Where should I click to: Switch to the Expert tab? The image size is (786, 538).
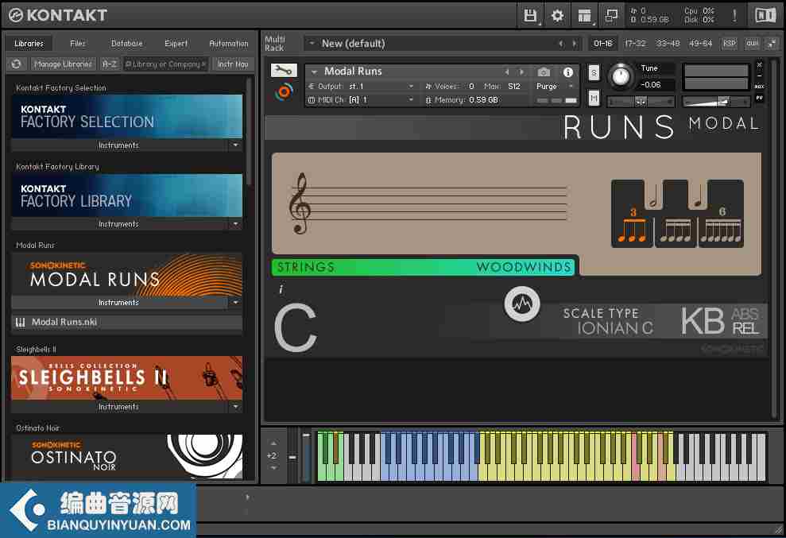(x=176, y=44)
